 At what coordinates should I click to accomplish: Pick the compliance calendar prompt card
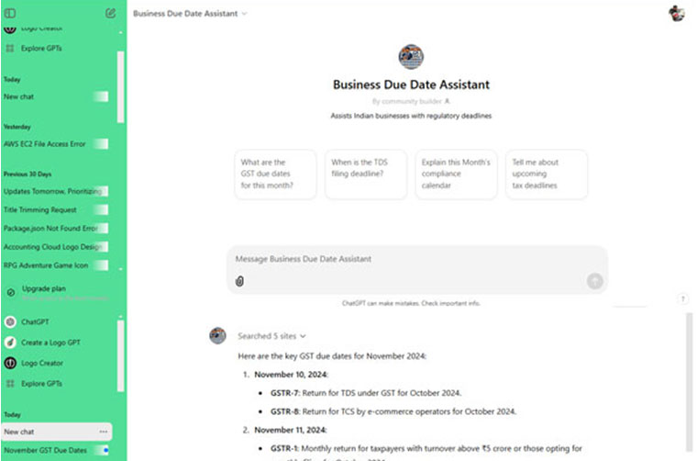[x=456, y=174]
